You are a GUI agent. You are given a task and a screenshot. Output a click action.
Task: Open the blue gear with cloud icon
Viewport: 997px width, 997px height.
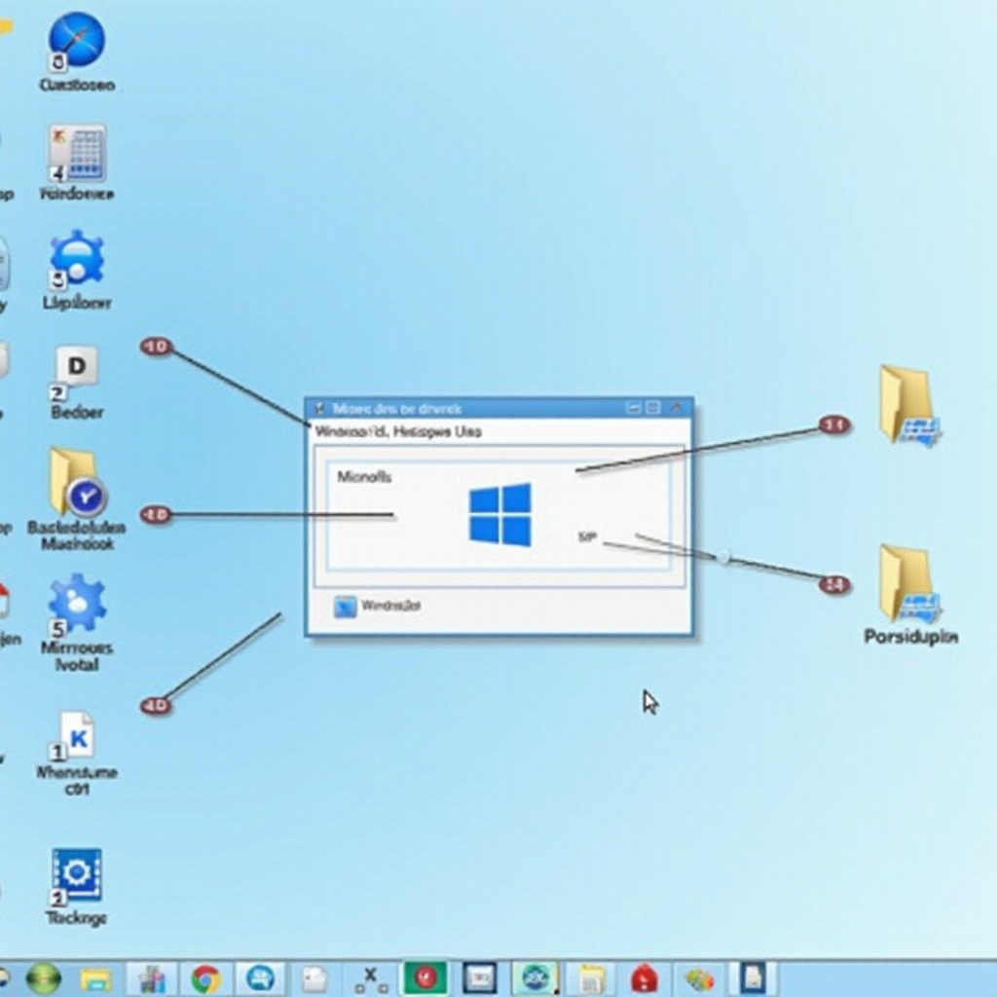[77, 260]
